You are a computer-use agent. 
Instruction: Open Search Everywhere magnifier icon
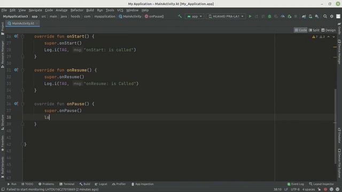pyautogui.click(x=325, y=17)
